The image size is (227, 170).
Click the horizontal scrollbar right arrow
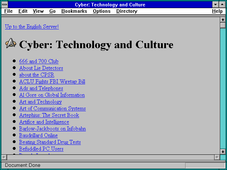(217, 157)
